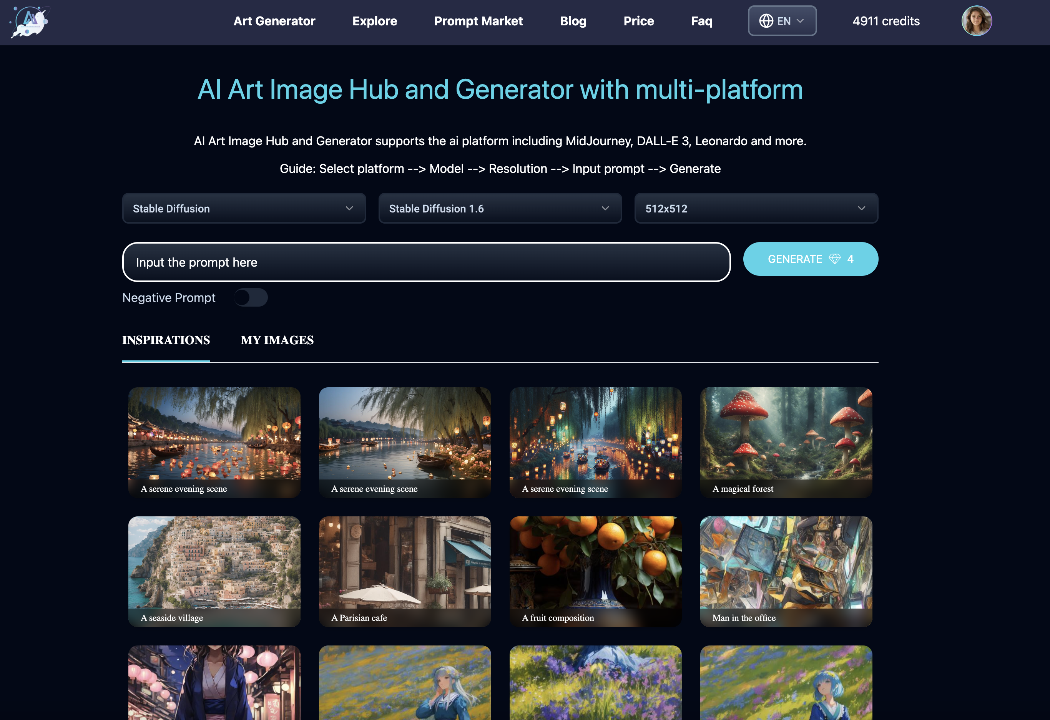Click the diamond credit icon on Generate
Viewport: 1050px width, 720px height.
834,259
